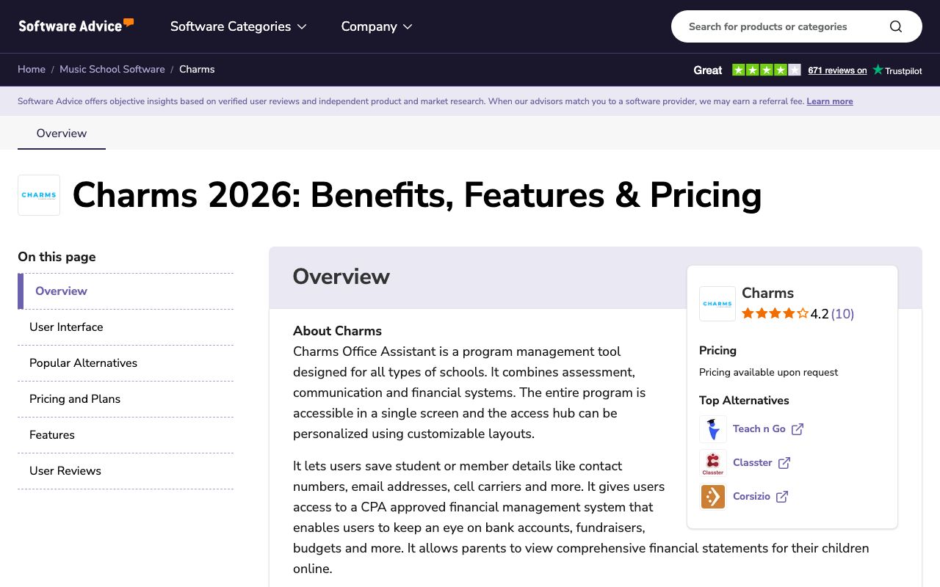
Task: Click the Charms logo in the summary card
Action: click(717, 304)
